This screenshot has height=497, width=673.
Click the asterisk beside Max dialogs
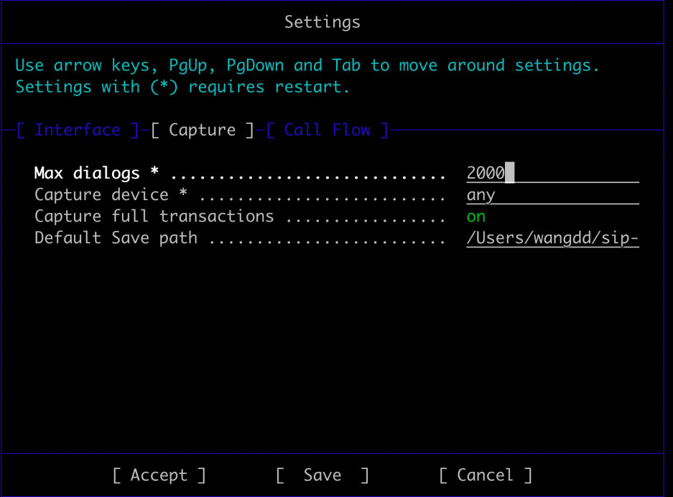coord(154,174)
